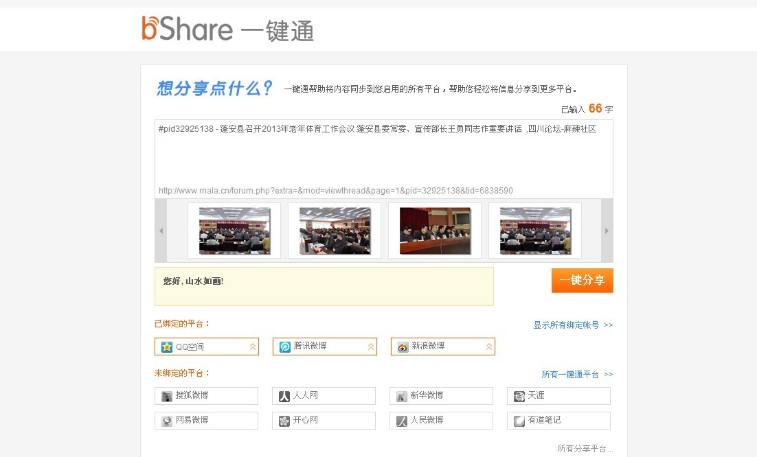Screen dimensions: 757x457
Task: Click the 您好, 山水如画! greeting text
Action: [193, 281]
